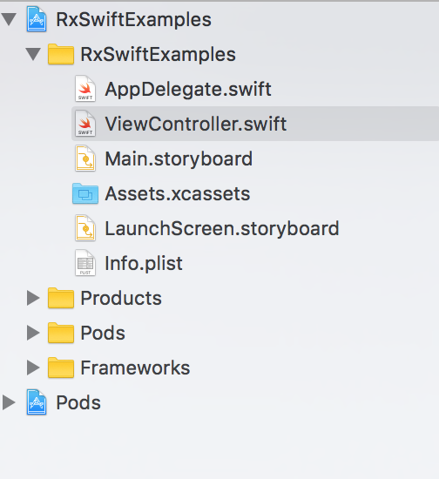Open Main.storyboard from file list
This screenshot has height=479, width=439.
pos(179,159)
